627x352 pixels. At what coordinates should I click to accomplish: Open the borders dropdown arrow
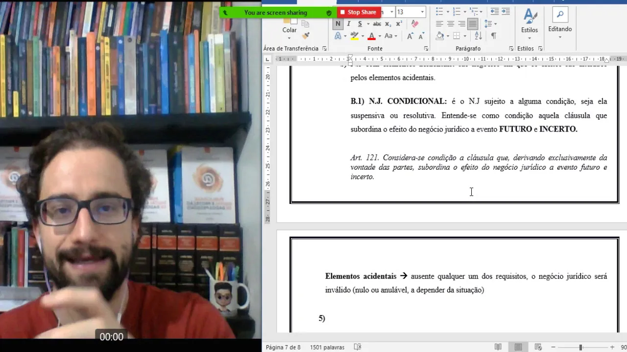click(x=465, y=36)
